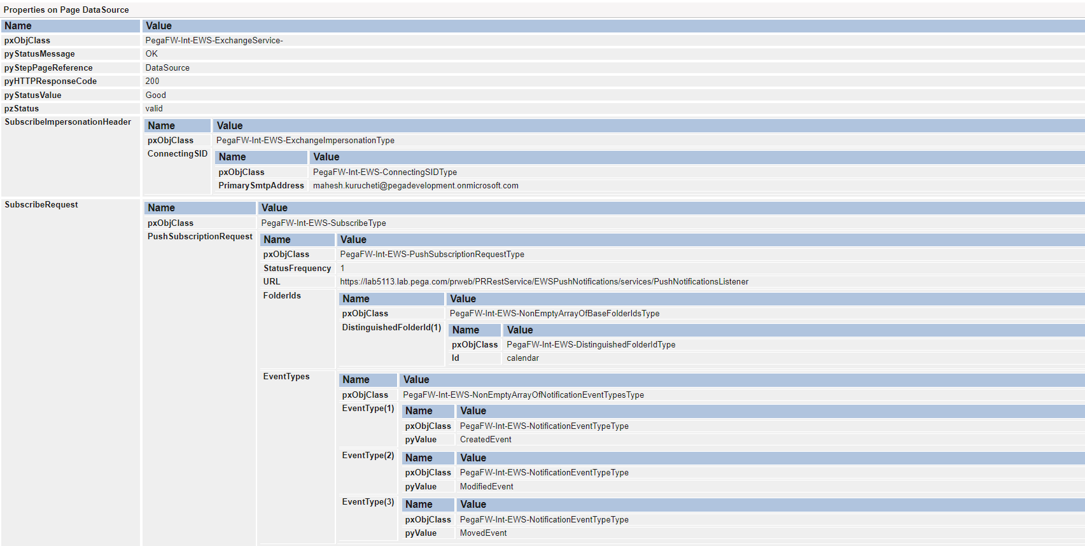Select the URL property name

[x=272, y=282]
